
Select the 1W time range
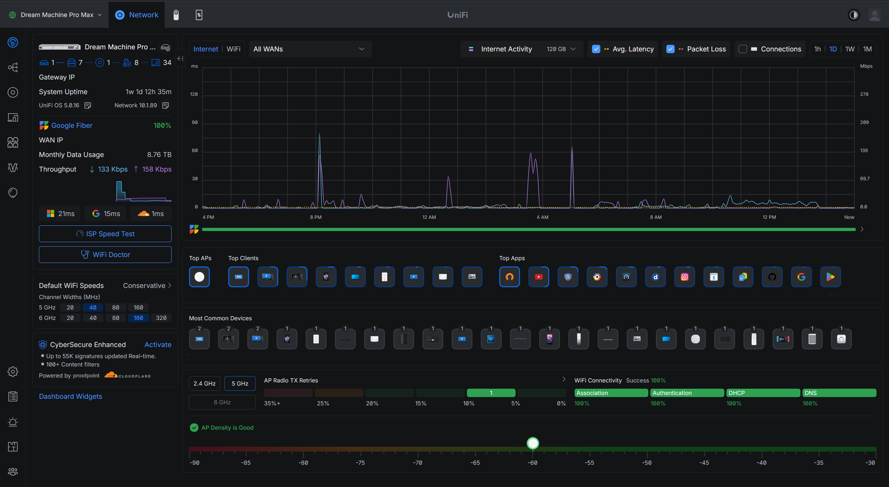849,49
